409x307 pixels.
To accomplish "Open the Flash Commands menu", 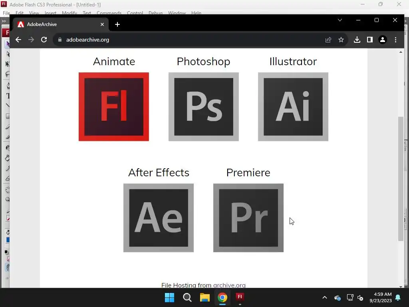I will [109, 13].
